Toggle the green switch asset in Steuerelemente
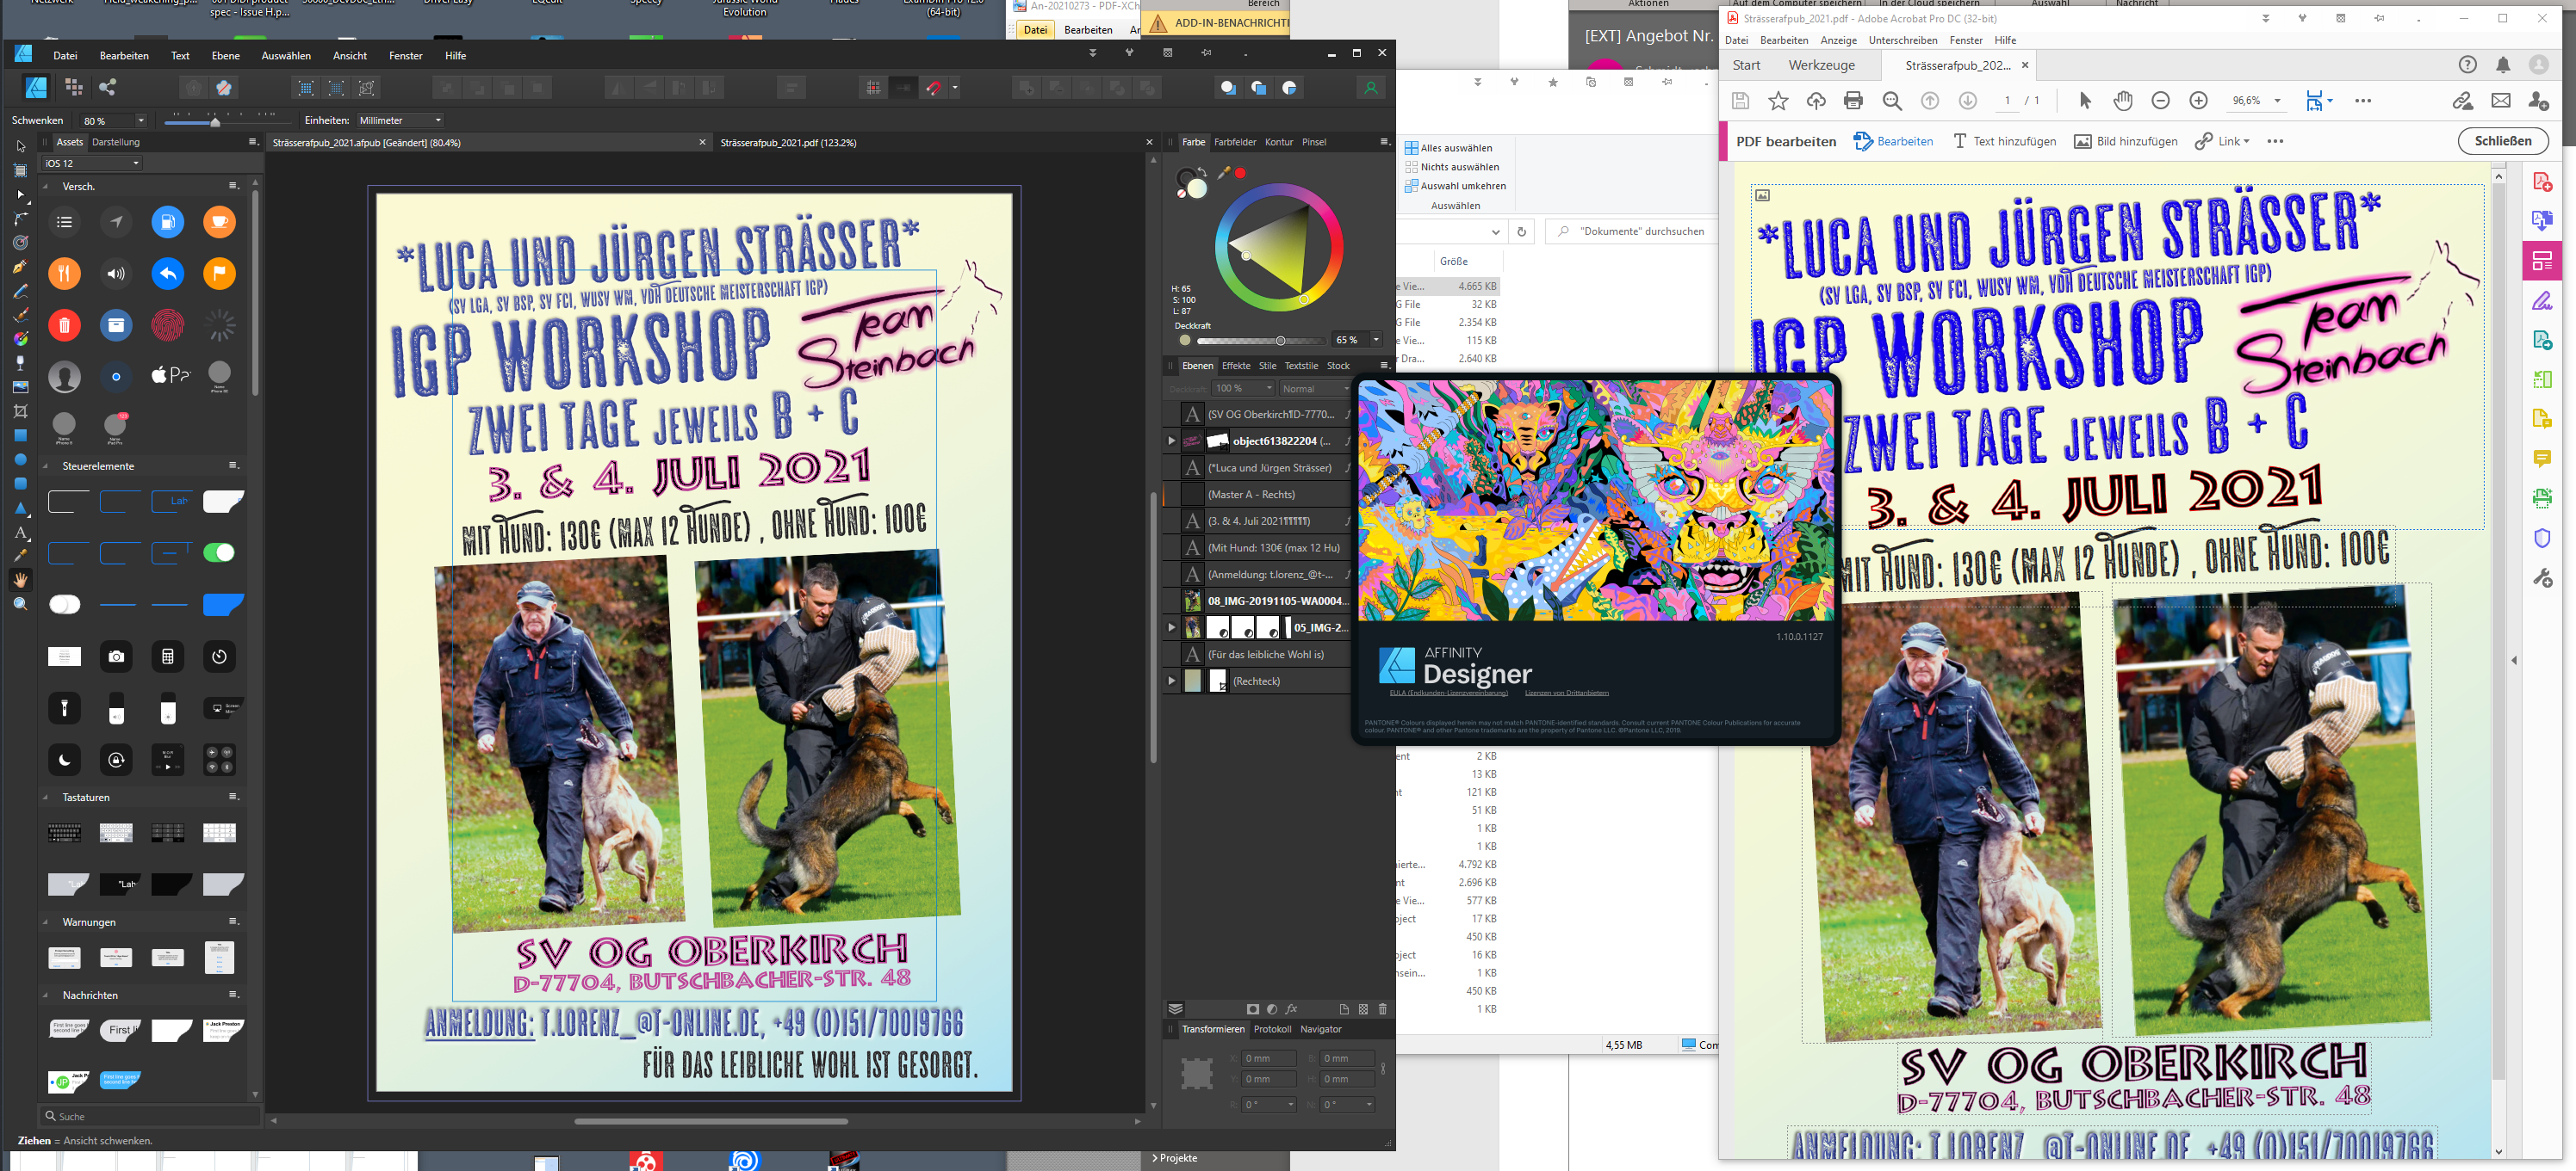This screenshot has width=2576, height=1171. (219, 552)
